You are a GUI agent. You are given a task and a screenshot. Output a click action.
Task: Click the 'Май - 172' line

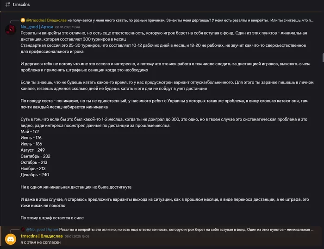coord(30,132)
